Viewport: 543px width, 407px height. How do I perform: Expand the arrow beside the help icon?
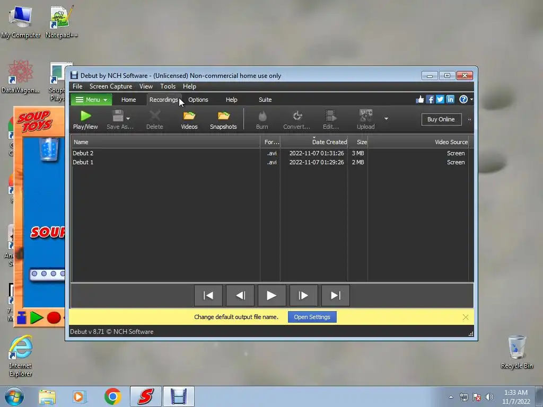coord(471,100)
